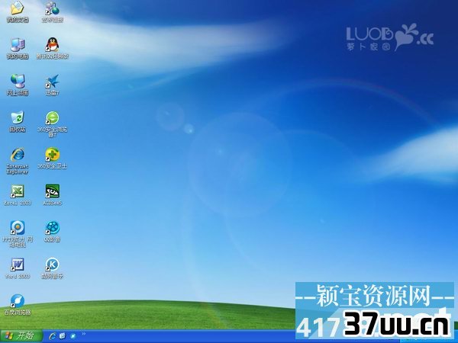Image resolution: width=458 pixels, height=343 pixels.
Task: Select the Excel 2003 shortcut
Action: [18, 191]
